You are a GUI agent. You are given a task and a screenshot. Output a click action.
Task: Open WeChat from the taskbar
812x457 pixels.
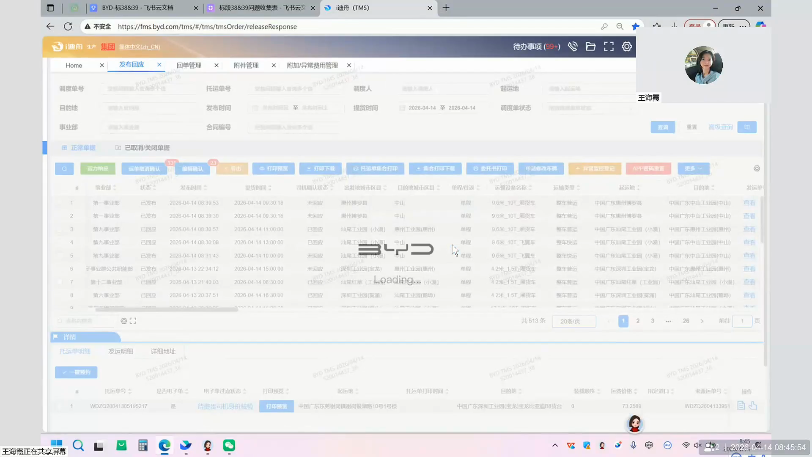[229, 445]
